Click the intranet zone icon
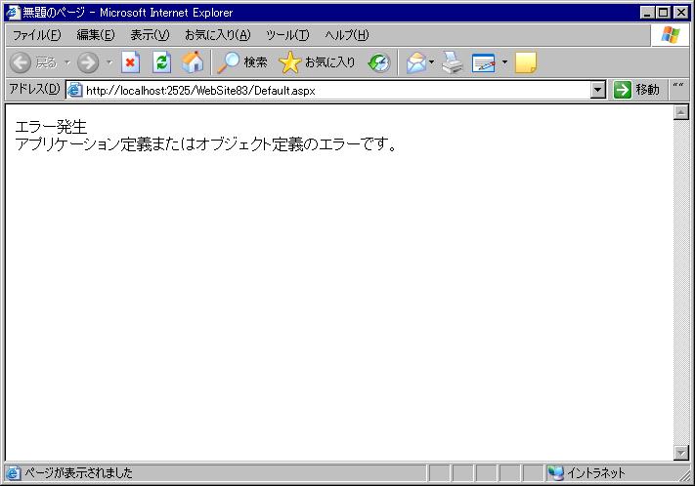695x486 pixels. [556, 472]
